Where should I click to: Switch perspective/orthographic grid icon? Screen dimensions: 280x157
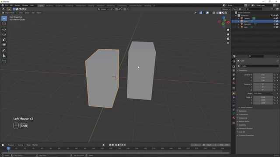[x=228, y=43]
